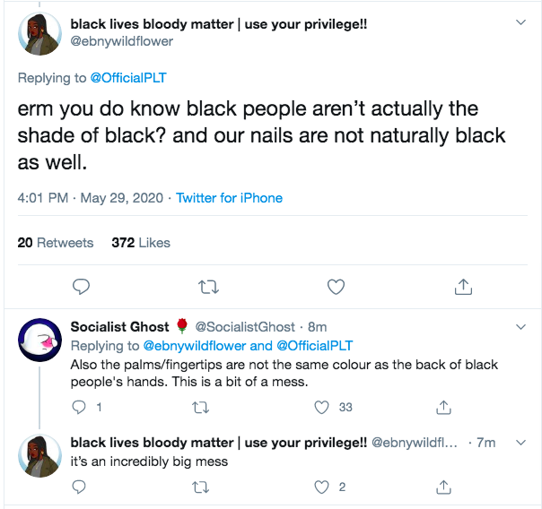Open more options on the 7m reply
The width and height of the screenshot is (542, 509).
click(x=520, y=443)
